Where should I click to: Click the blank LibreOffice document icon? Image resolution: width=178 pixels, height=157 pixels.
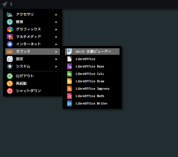[69, 59]
